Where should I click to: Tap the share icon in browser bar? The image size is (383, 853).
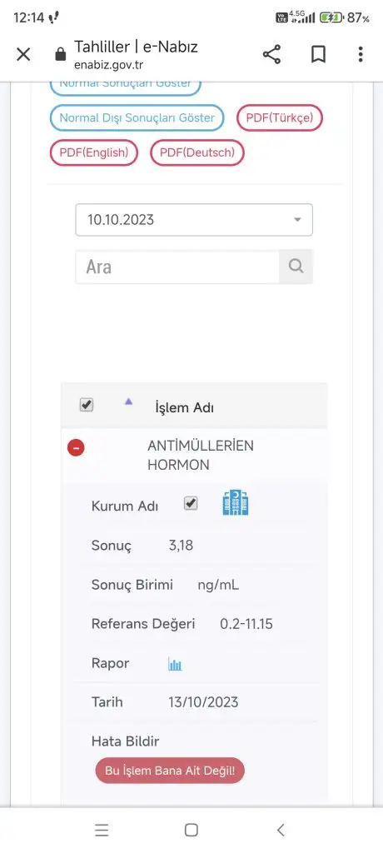271,54
